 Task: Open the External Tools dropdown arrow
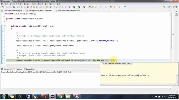[86, 7]
